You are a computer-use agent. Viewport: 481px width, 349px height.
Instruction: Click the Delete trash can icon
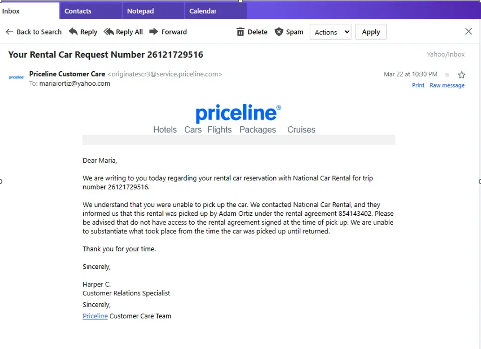tap(240, 32)
